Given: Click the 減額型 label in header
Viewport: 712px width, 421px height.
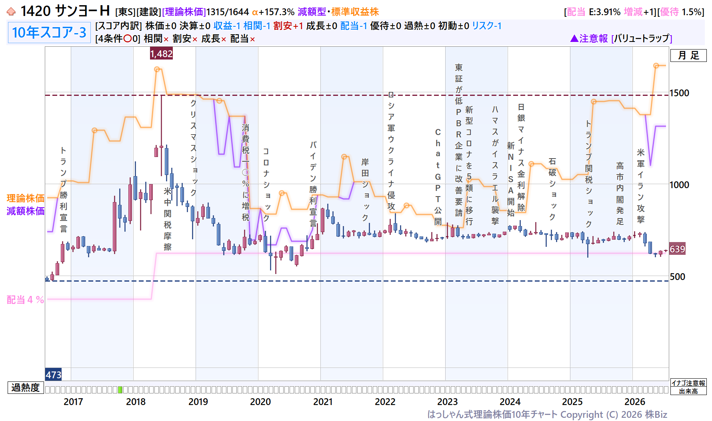Looking at the screenshot, I should (x=312, y=12).
